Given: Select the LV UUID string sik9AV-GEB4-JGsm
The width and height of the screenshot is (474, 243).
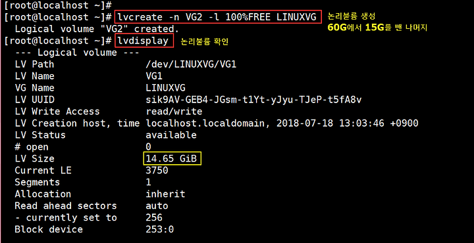Looking at the screenshot, I should [253, 100].
